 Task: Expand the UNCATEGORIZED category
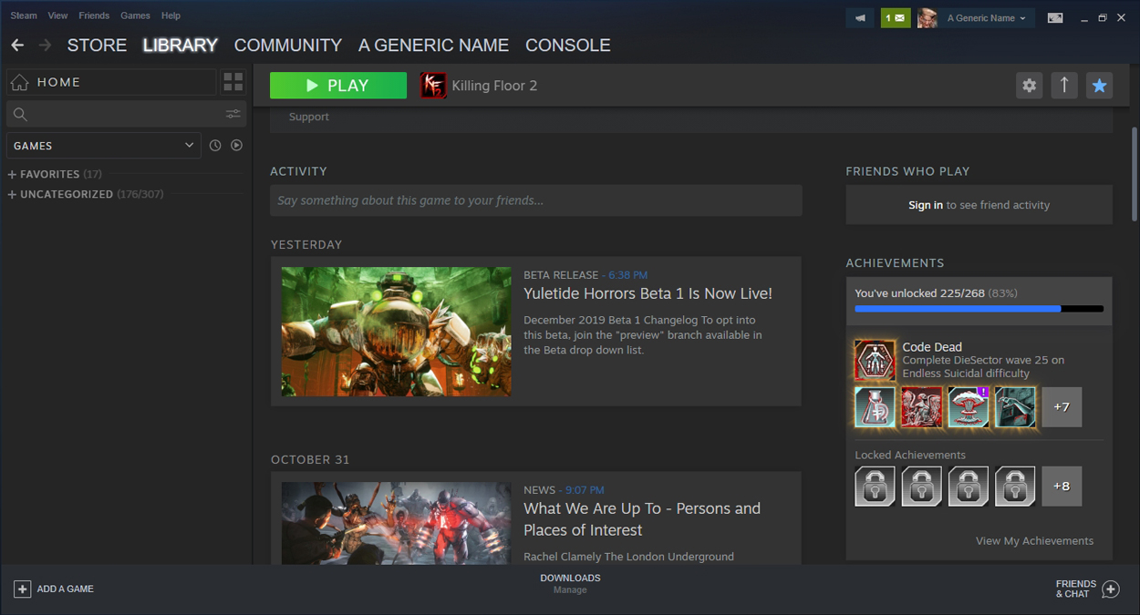[86, 194]
